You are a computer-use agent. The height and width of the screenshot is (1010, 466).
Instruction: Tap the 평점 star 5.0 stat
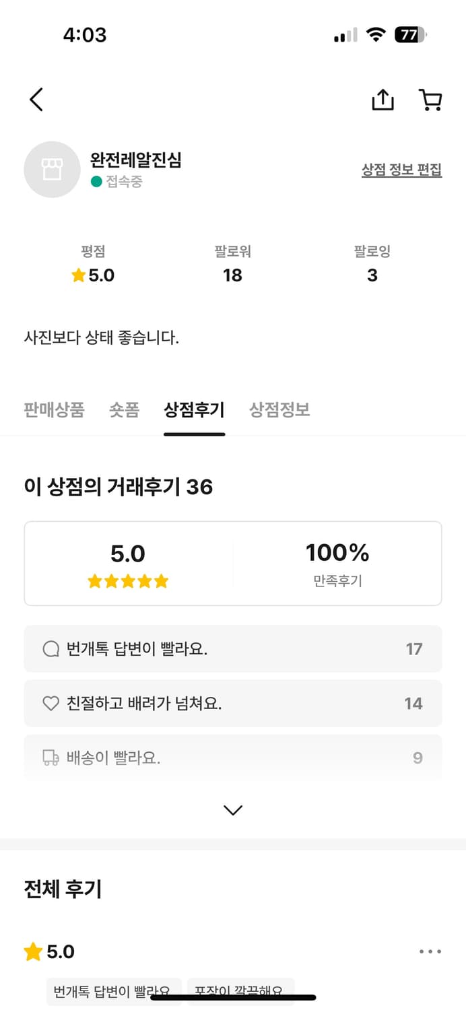pyautogui.click(x=93, y=275)
